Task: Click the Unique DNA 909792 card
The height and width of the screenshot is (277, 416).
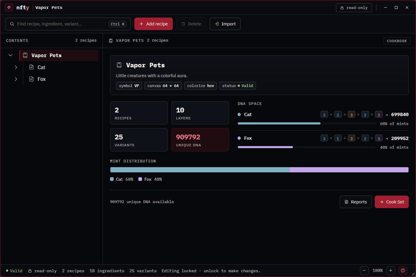Action: click(200, 140)
